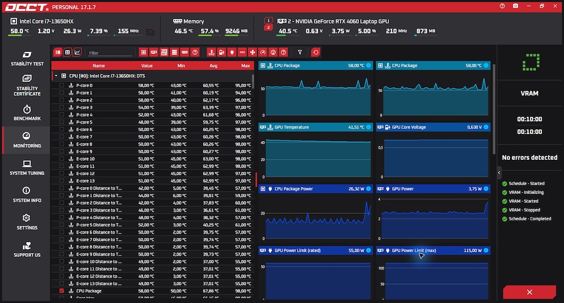
Task: Open the Stability Certificate section
Action: 27,85
